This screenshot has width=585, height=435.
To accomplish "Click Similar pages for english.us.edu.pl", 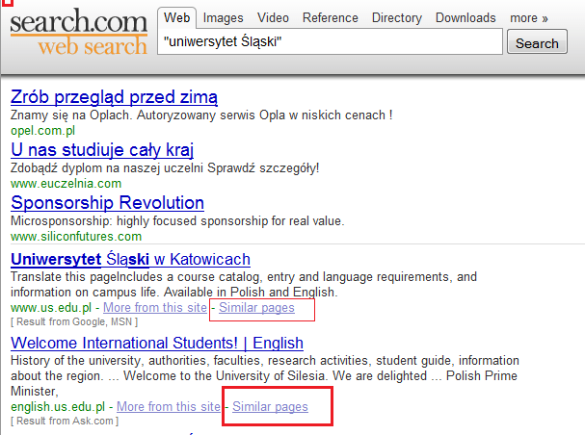I will tap(270, 407).
